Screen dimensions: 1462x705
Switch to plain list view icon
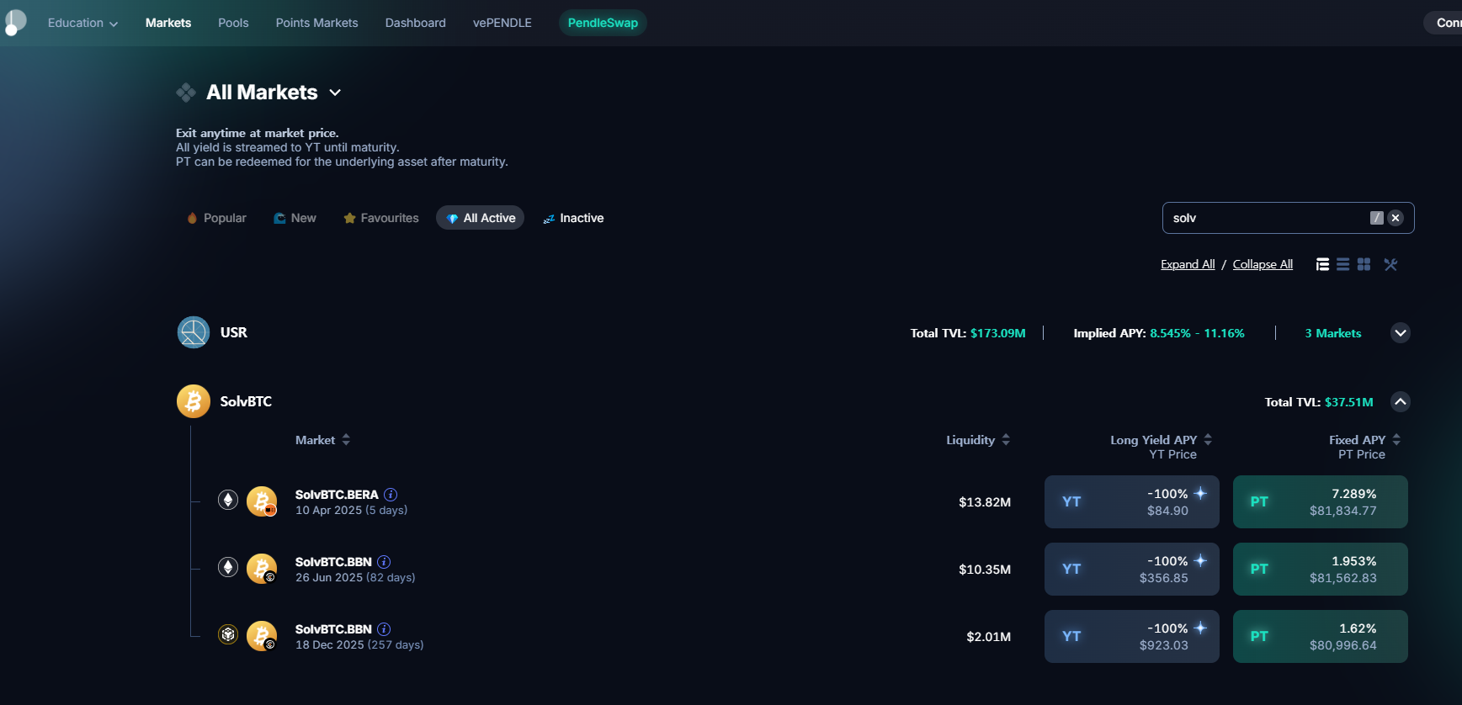coord(1343,264)
